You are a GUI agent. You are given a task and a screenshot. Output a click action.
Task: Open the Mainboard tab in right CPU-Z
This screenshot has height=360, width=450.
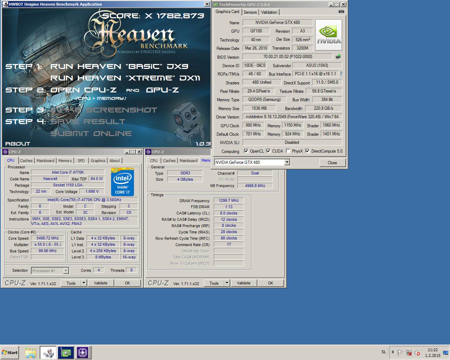(188, 161)
